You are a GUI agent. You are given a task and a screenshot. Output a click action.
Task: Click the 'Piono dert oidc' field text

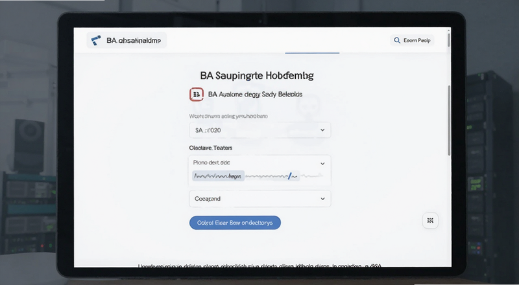(211, 163)
